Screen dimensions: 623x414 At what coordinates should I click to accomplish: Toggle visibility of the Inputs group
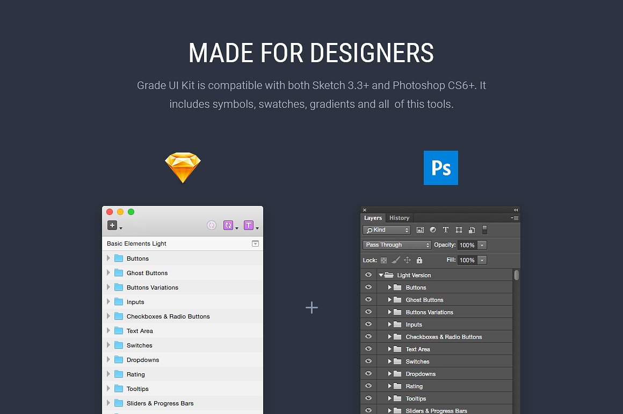368,324
